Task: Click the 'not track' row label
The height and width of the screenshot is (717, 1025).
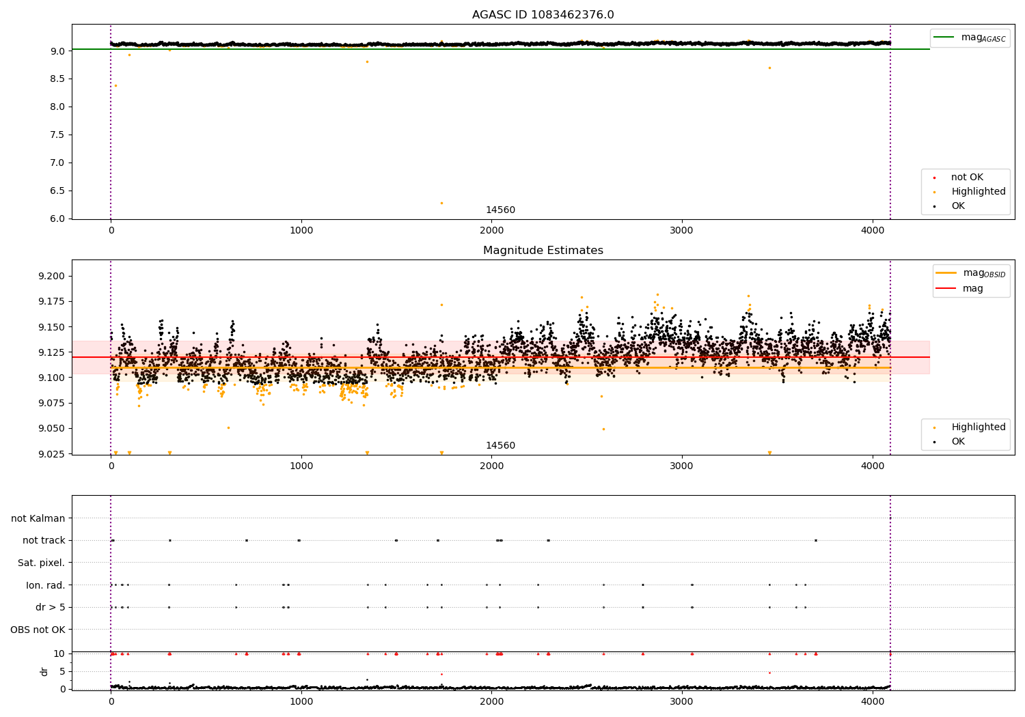Action: [44, 541]
